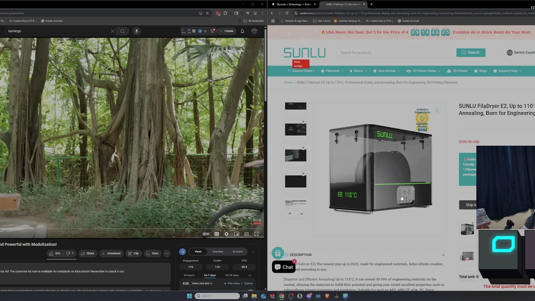This screenshot has height=301, width=535.
Task: Click the Search for products field
Action: [397, 53]
